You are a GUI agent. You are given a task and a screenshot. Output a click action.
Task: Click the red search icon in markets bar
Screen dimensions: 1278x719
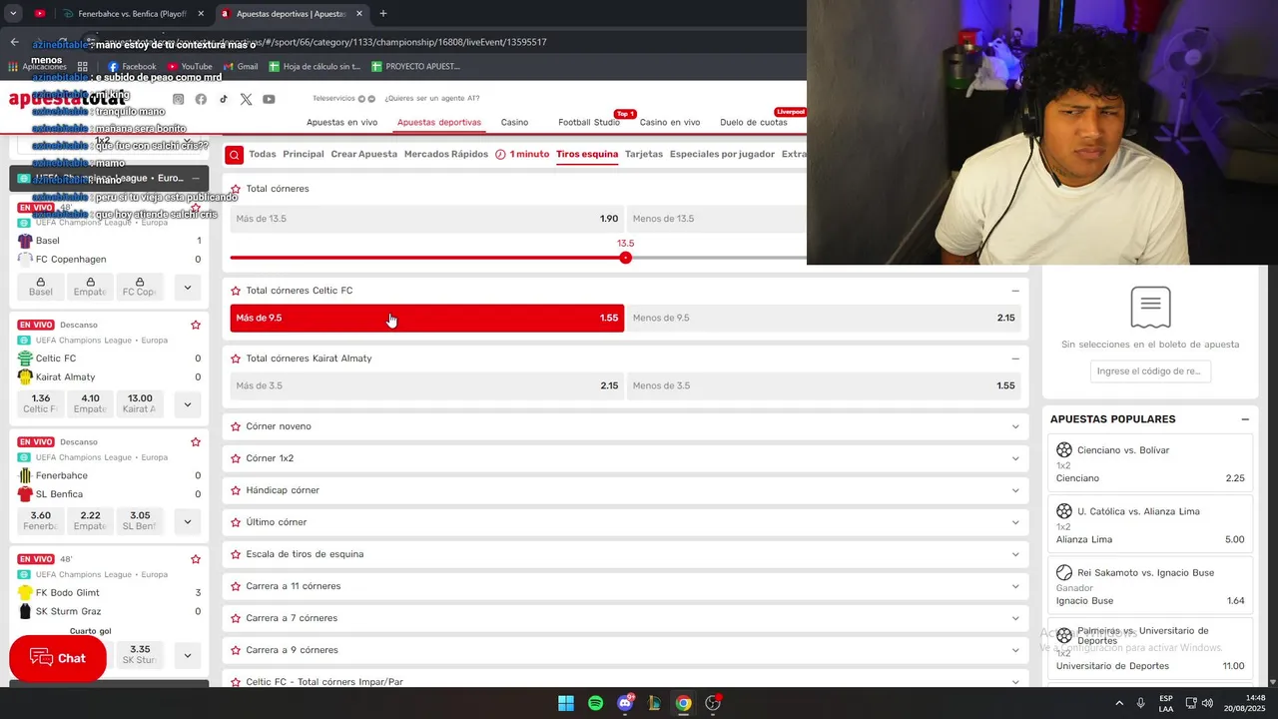pos(234,155)
